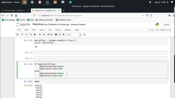The image size is (175, 98).
Task: Rename the notebook via the fleacircus title
Action: pos(38,24)
